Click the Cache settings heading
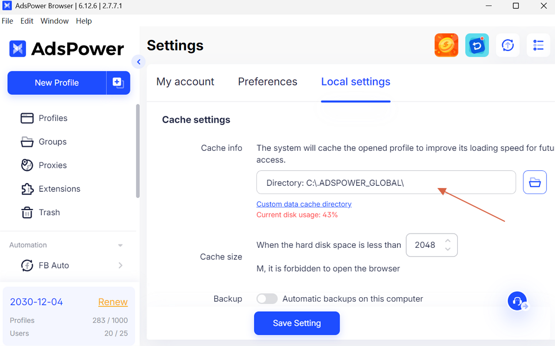The height and width of the screenshot is (346, 555). coord(196,120)
